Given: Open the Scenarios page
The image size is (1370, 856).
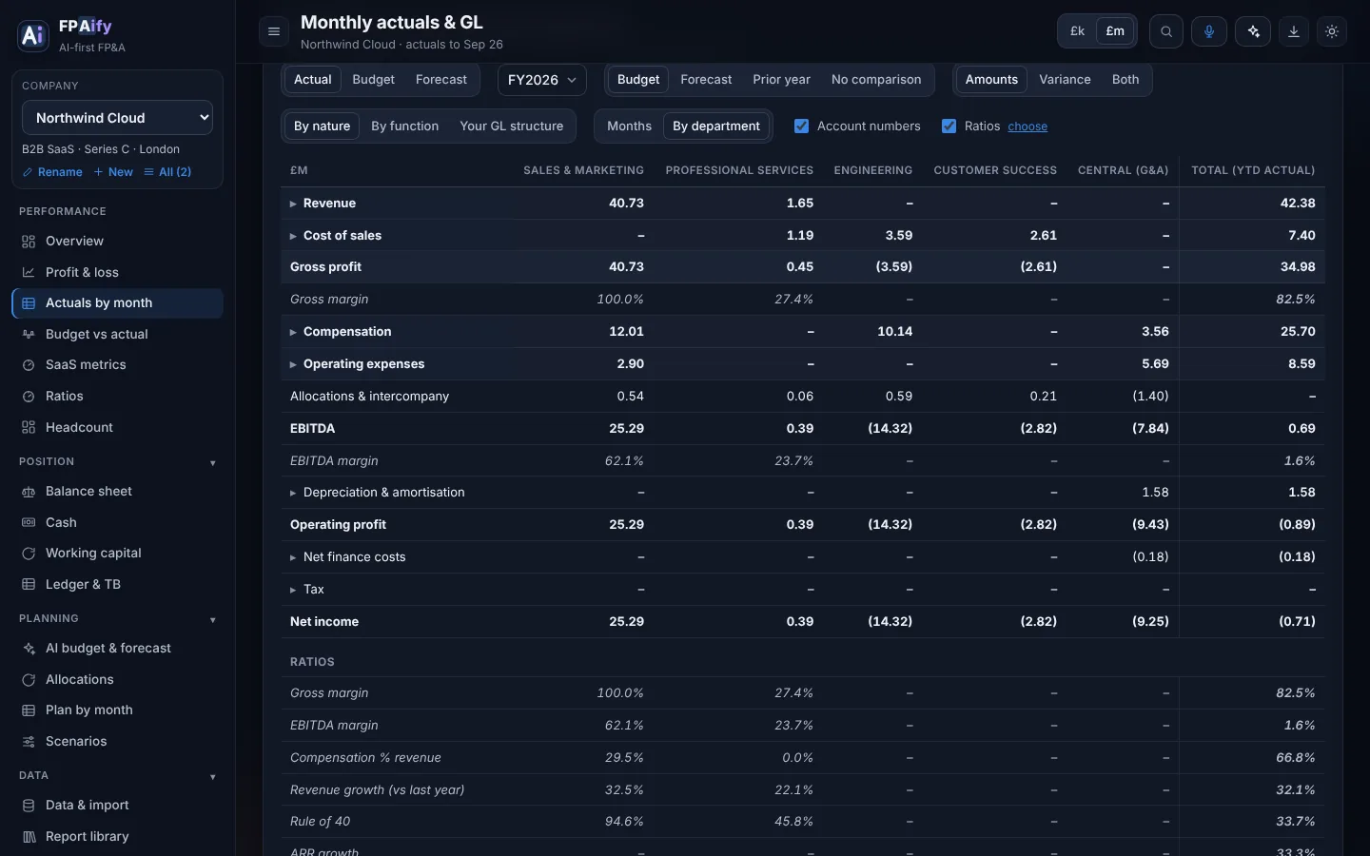Looking at the screenshot, I should [118, 741].
